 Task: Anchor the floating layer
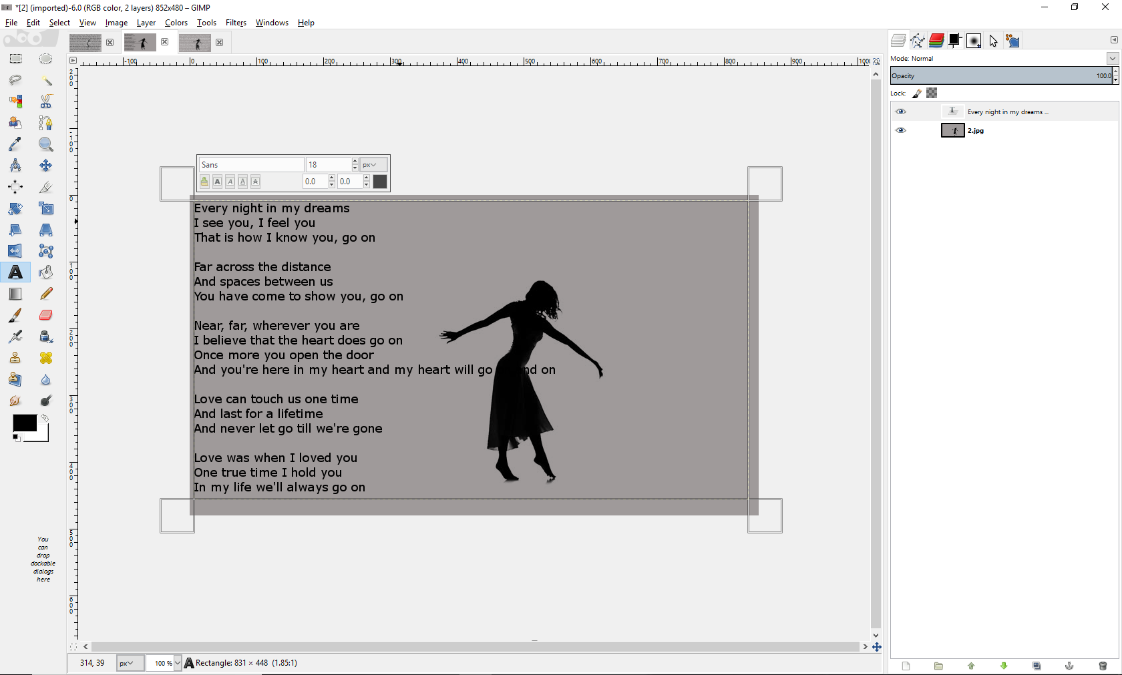pos(1069,666)
